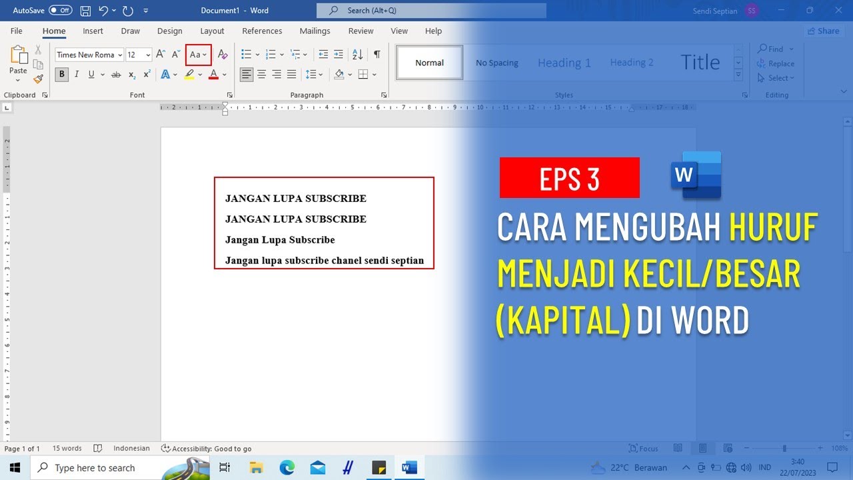This screenshot has height=480, width=853.
Task: Justify the paragraph text
Action: [x=291, y=75]
